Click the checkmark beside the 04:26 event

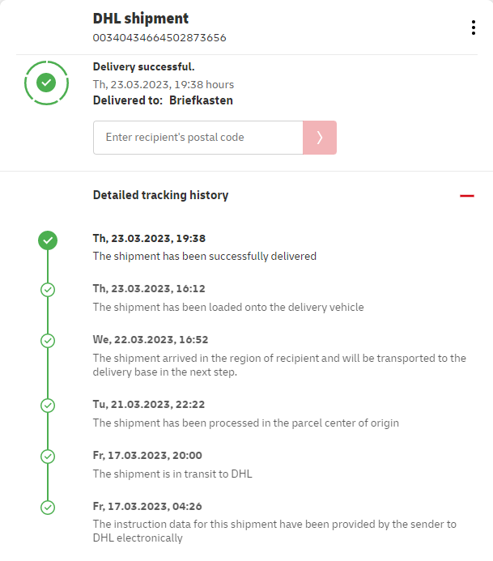tap(48, 508)
